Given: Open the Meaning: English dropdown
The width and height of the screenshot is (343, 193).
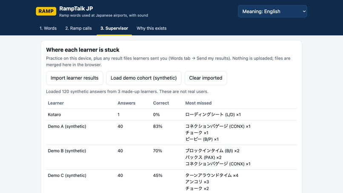Looking at the screenshot, I should (x=272, y=12).
